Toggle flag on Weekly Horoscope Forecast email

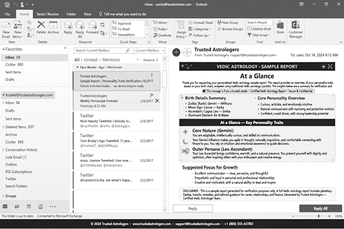point(152,95)
